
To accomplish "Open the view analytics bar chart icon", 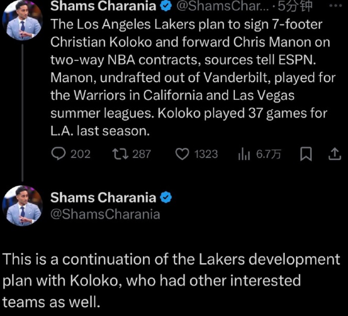I will pyautogui.click(x=244, y=154).
